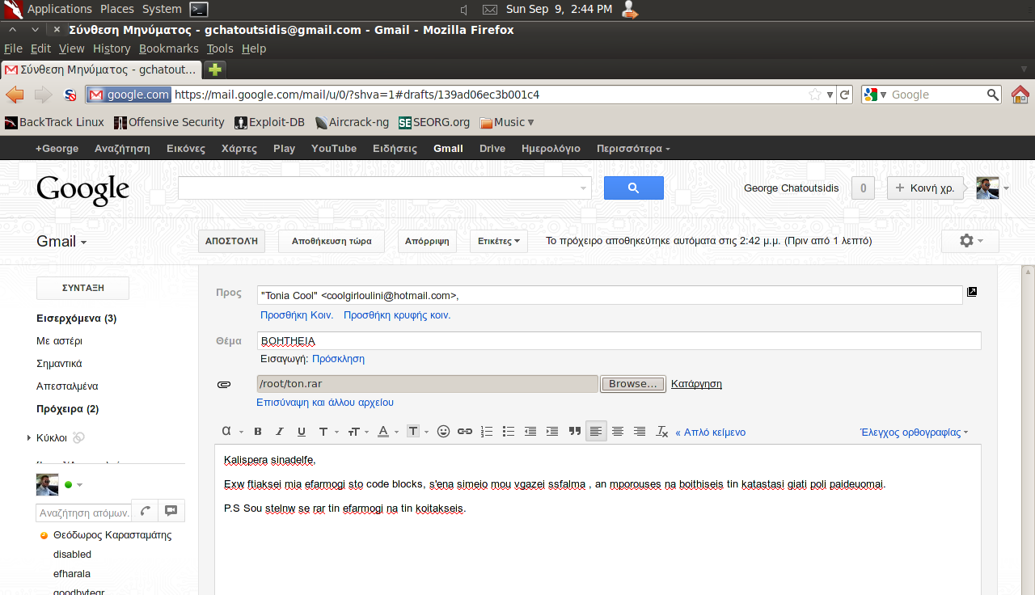The height and width of the screenshot is (595, 1035).
Task: Start a numbered list
Action: pyautogui.click(x=487, y=432)
